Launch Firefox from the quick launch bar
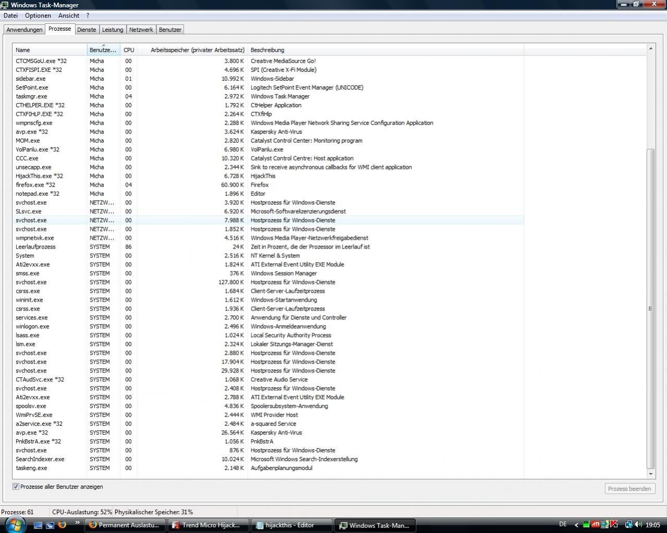The image size is (667, 533). pyautogui.click(x=62, y=525)
